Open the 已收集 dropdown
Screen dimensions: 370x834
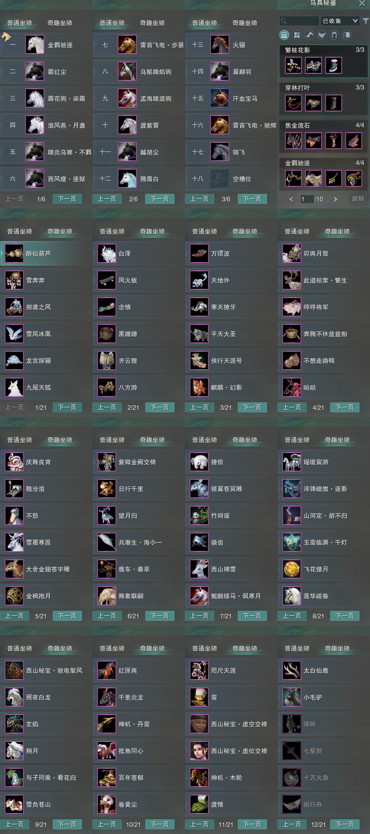[340, 21]
